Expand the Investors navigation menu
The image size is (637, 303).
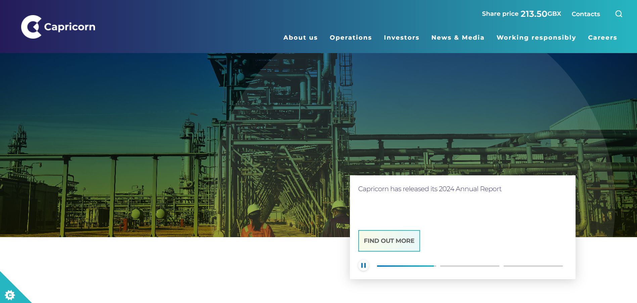[401, 38]
